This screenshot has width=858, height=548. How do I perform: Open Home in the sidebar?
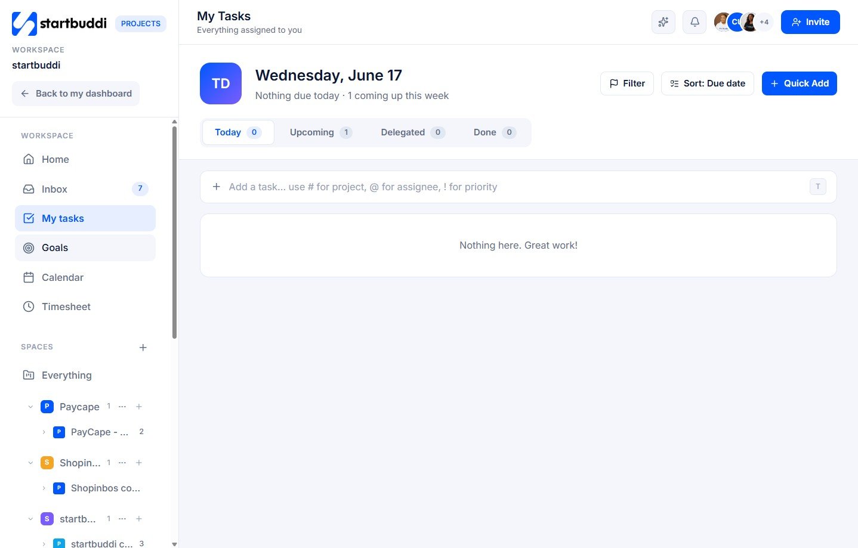point(85,159)
